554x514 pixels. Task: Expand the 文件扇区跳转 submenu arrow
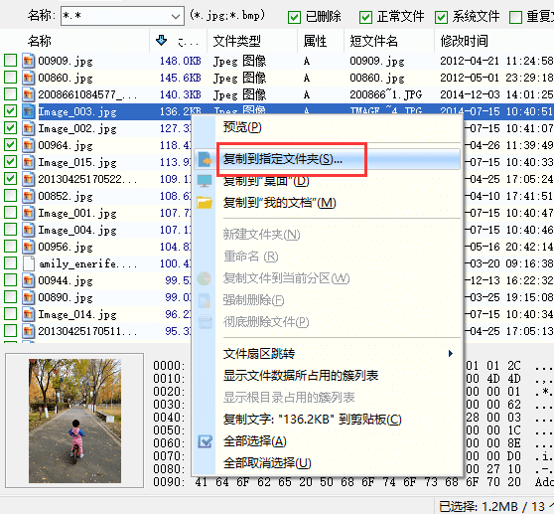click(x=450, y=353)
